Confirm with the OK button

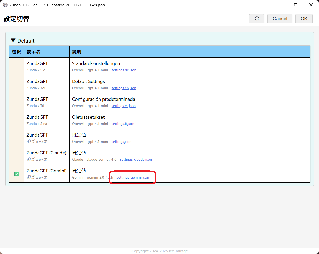[x=304, y=19]
